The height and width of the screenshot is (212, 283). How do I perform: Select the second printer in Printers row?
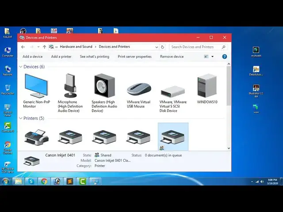(70, 137)
